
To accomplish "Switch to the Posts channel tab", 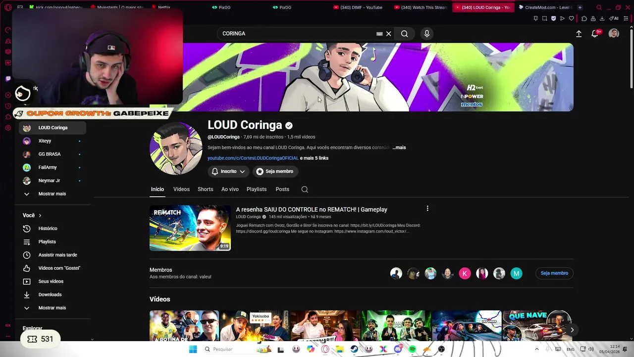I will (282, 189).
